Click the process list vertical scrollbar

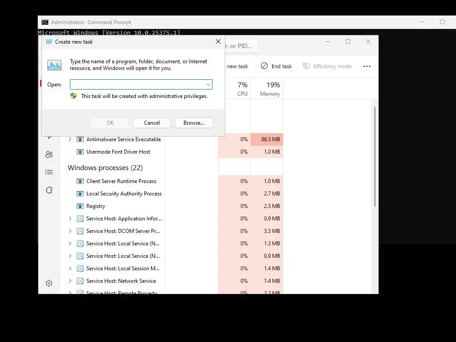pos(375,157)
